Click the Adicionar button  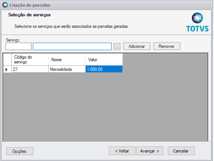coord(137,46)
